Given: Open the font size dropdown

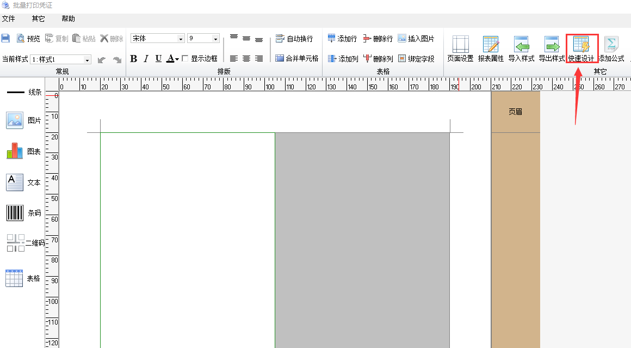Looking at the screenshot, I should (215, 39).
